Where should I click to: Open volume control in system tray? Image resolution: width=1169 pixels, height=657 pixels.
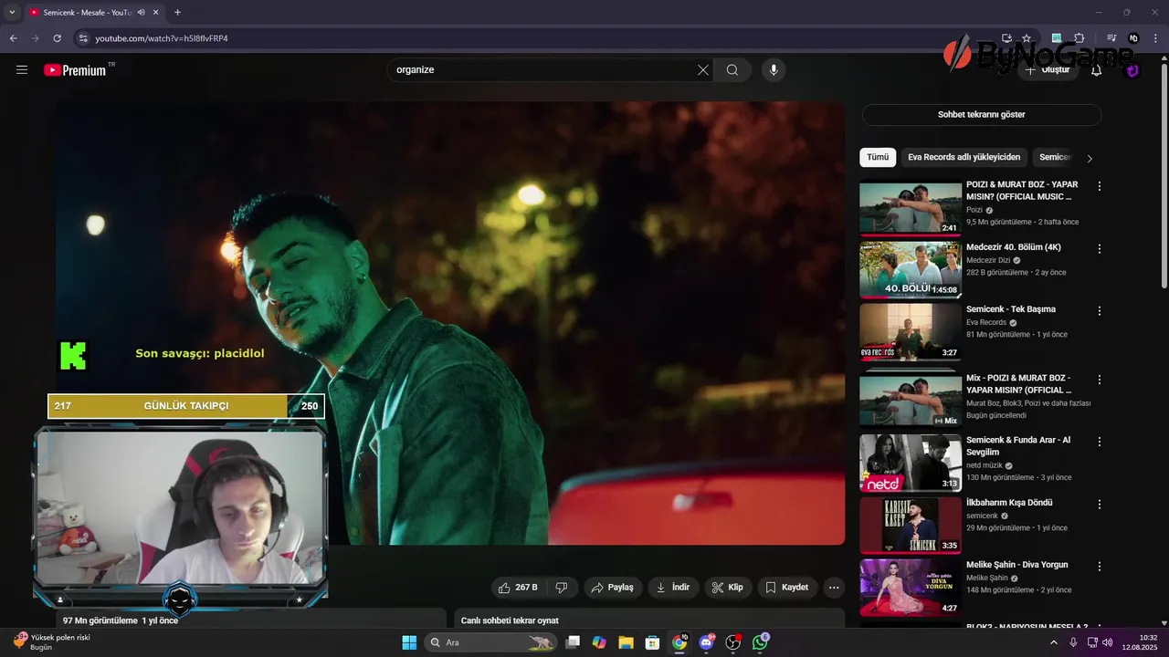point(1108,642)
